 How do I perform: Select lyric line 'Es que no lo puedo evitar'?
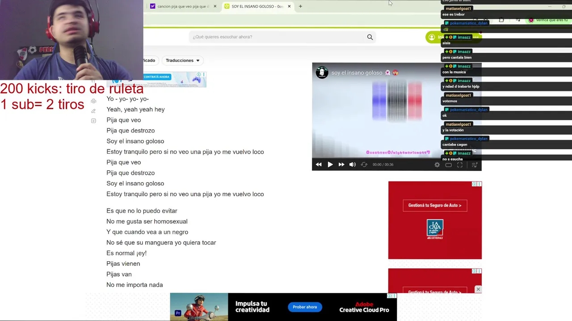coord(142,211)
